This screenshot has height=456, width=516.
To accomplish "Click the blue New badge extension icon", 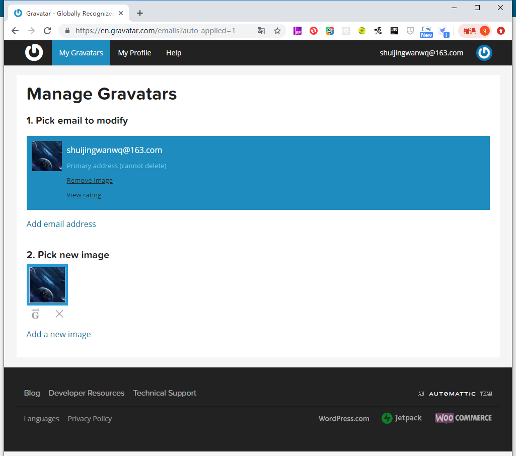I will (x=426, y=32).
